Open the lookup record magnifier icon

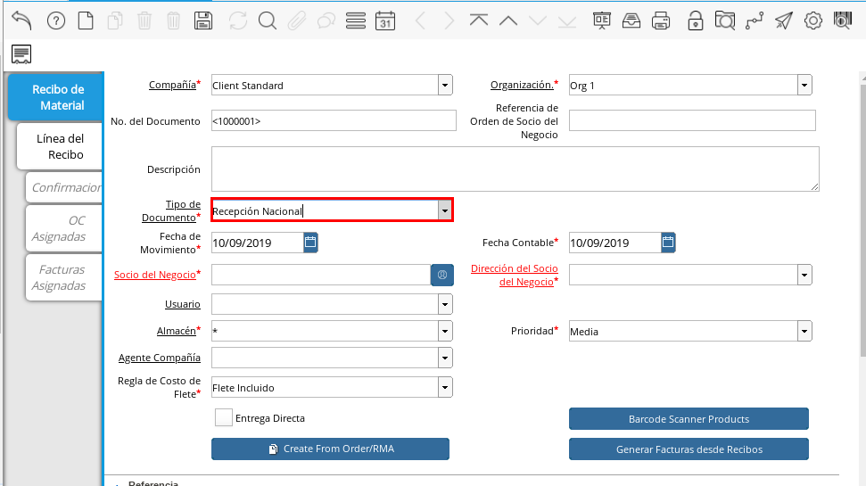267,21
